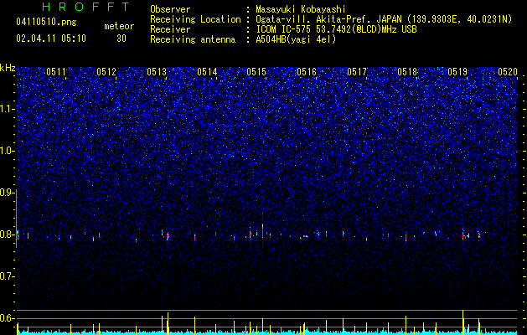The height and width of the screenshot is (335, 527).
Task: Click the 'meteor' label
Action: pos(119,26)
